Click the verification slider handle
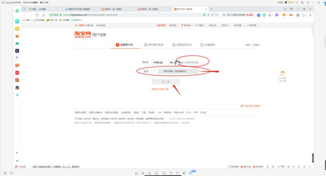The image size is (326, 176). (155, 71)
